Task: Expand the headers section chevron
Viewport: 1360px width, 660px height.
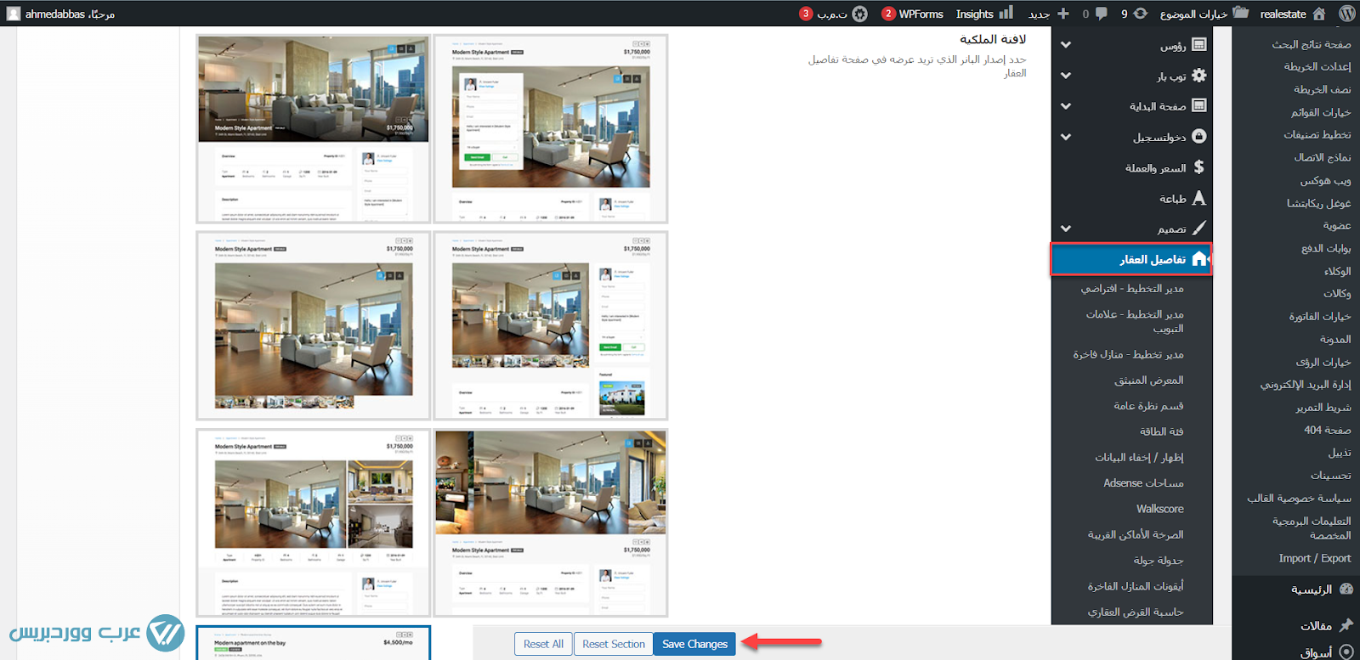Action: pos(1066,45)
